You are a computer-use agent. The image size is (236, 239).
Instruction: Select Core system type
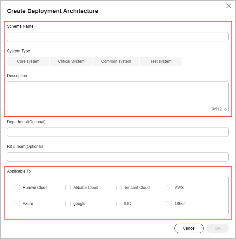(x=28, y=61)
